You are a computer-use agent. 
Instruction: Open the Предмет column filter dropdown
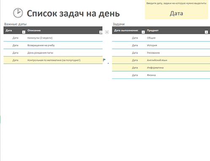[x=206, y=32]
